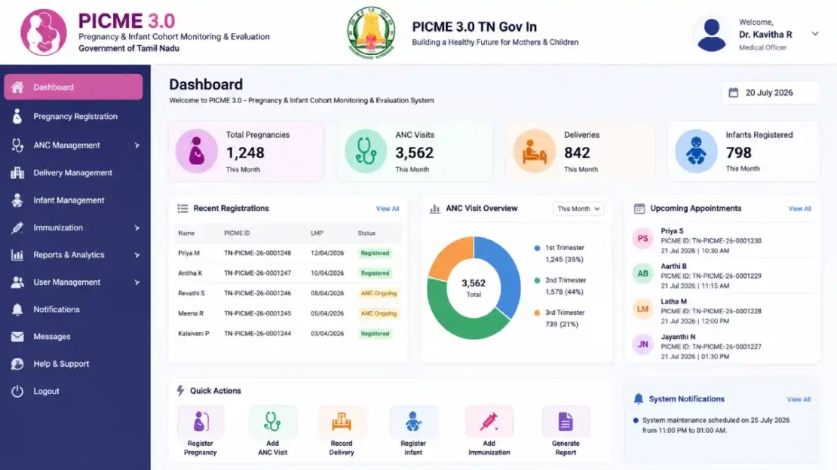
Task: Click the Help & Support headset icon
Action: pos(17,364)
